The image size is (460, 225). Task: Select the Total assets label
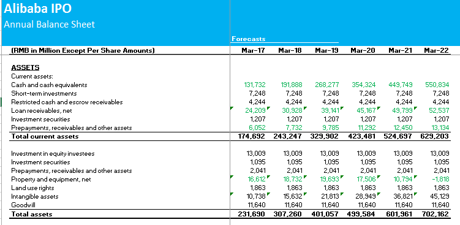(32, 214)
